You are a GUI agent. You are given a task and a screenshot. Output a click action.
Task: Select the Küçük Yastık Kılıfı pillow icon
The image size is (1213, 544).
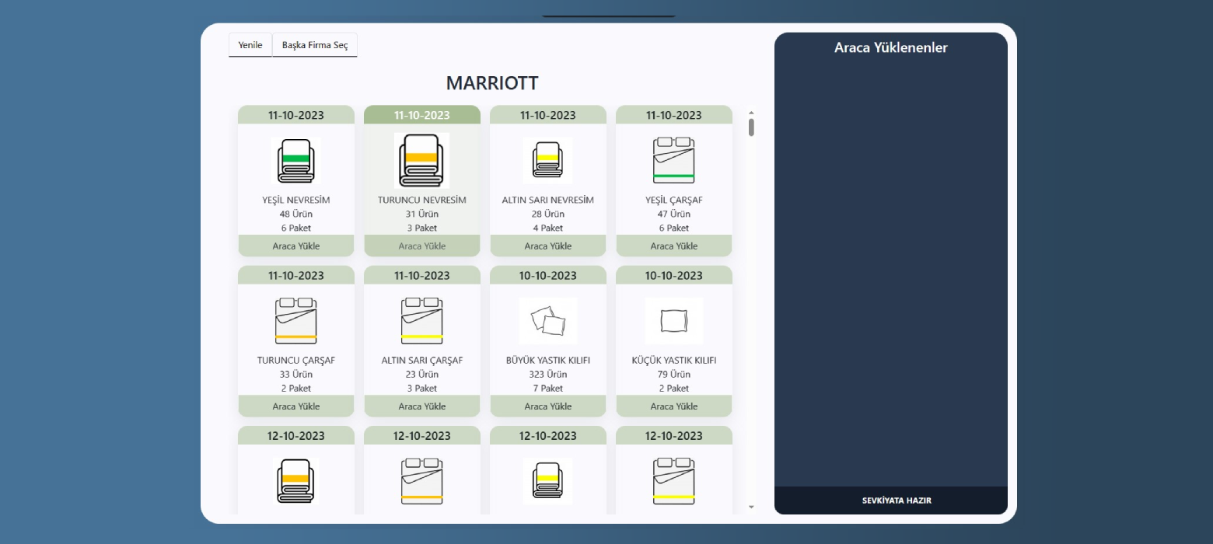point(673,321)
